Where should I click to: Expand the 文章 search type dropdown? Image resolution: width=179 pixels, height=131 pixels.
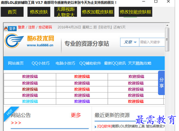[130, 42]
